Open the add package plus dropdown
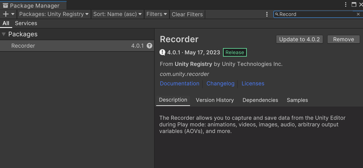 [9, 14]
